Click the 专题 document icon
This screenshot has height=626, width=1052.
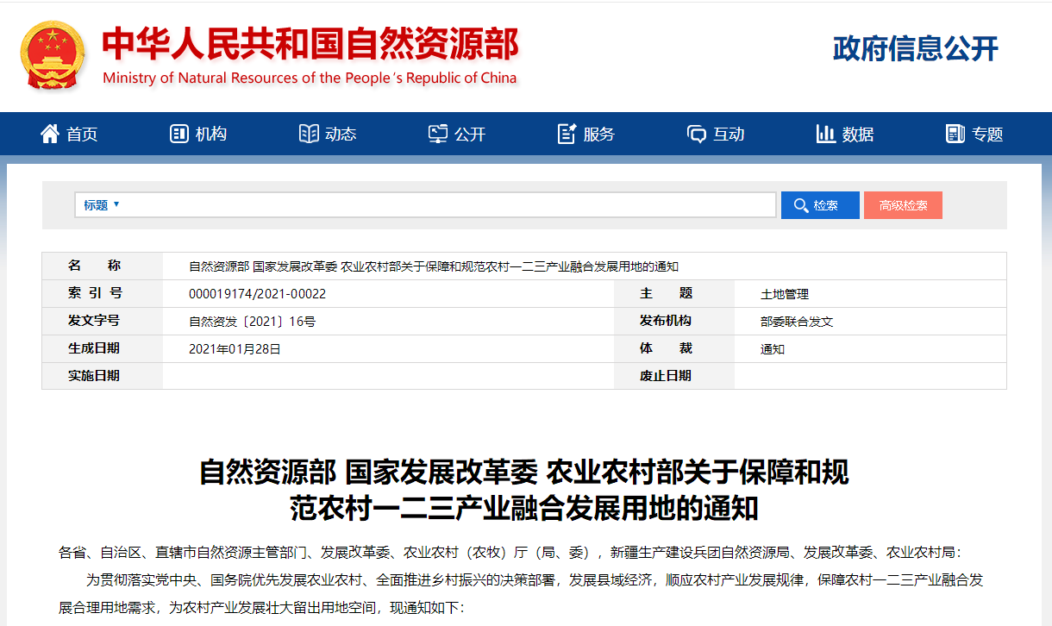955,134
